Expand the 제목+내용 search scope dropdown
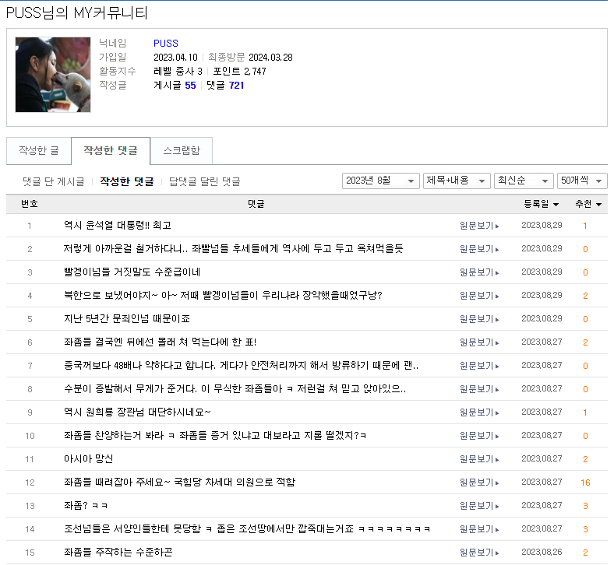Image resolution: width=614 pixels, height=565 pixels. (457, 181)
